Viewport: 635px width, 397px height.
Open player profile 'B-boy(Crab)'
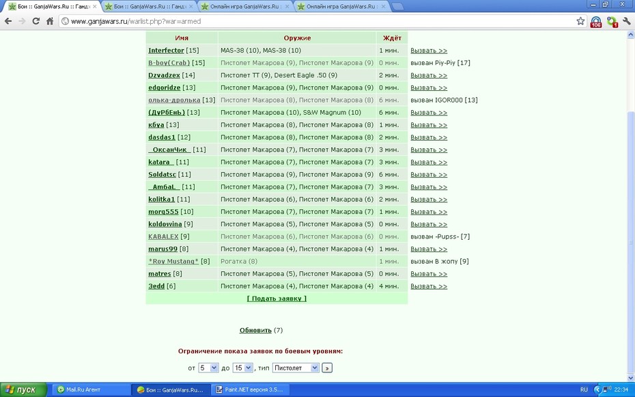pos(169,63)
